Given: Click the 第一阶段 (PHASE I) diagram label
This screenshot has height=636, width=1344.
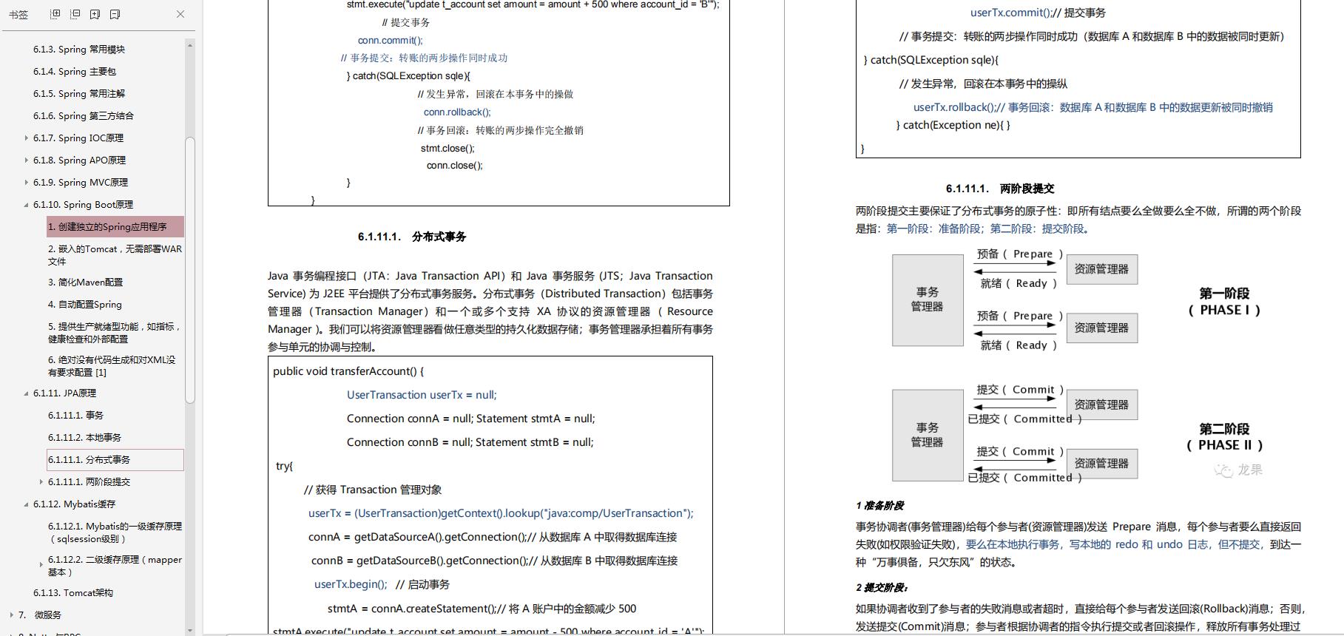Looking at the screenshot, I should (x=1224, y=302).
